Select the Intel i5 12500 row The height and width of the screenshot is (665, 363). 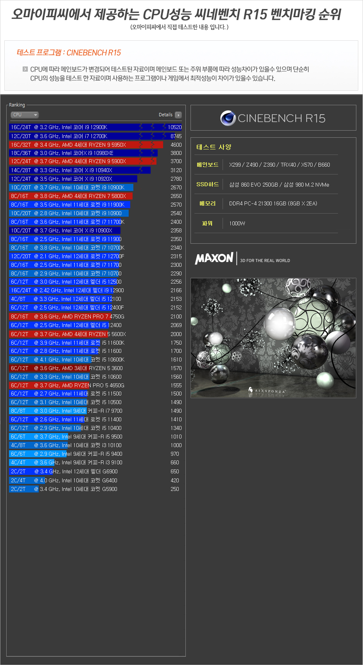[x=95, y=282]
